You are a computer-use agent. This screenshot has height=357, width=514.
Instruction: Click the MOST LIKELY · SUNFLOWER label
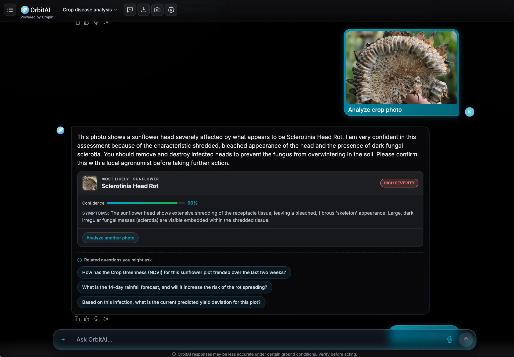[x=130, y=179]
